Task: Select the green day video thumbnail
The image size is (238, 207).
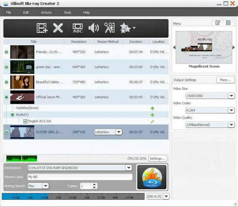Action: [x=22, y=67]
